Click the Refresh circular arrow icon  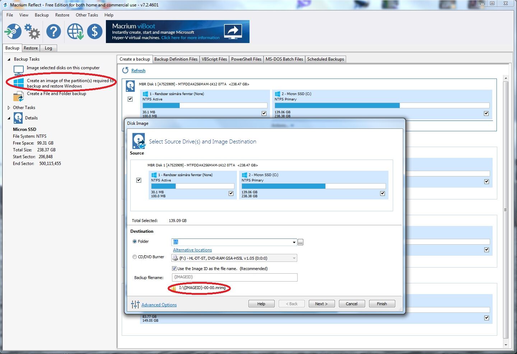[125, 70]
